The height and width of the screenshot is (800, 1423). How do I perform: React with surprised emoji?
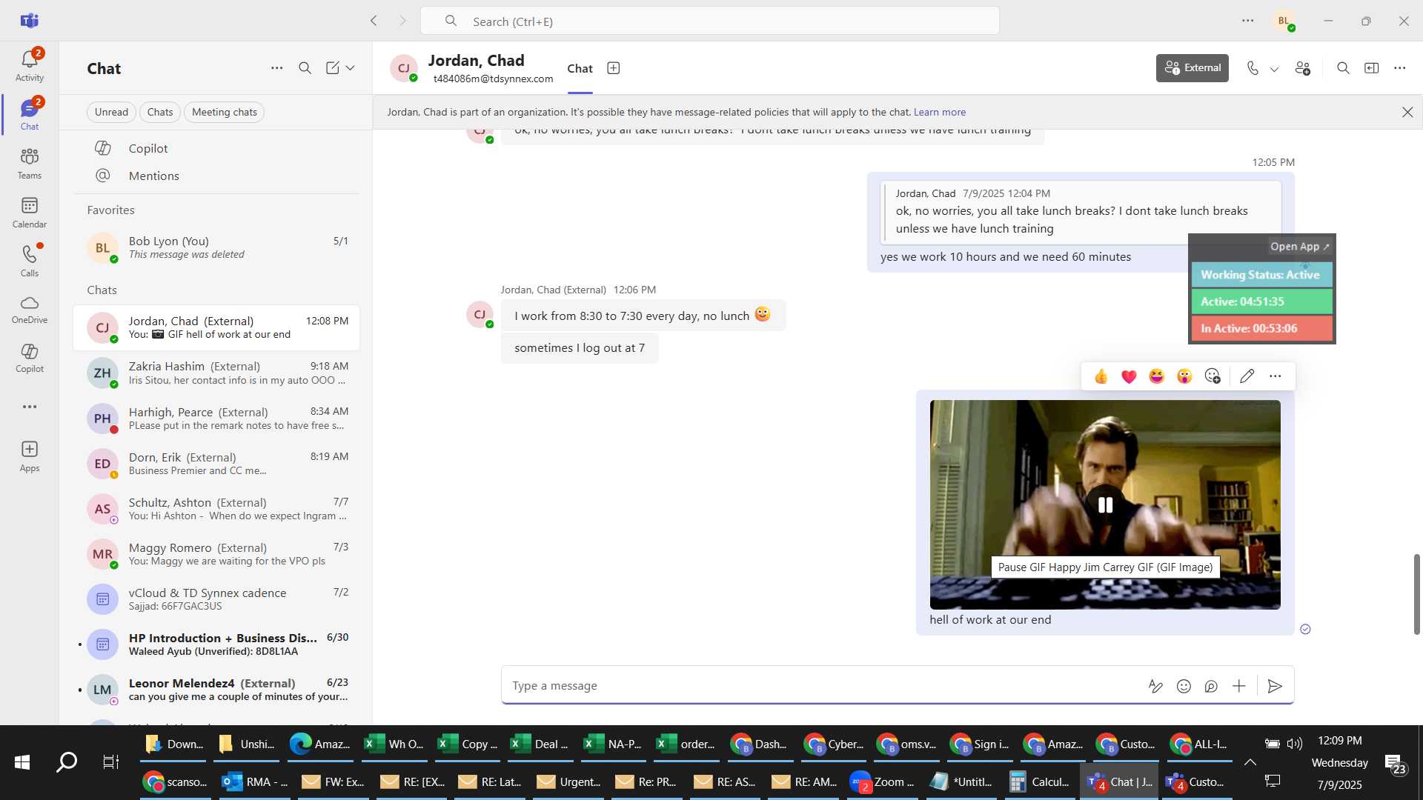point(1184,376)
